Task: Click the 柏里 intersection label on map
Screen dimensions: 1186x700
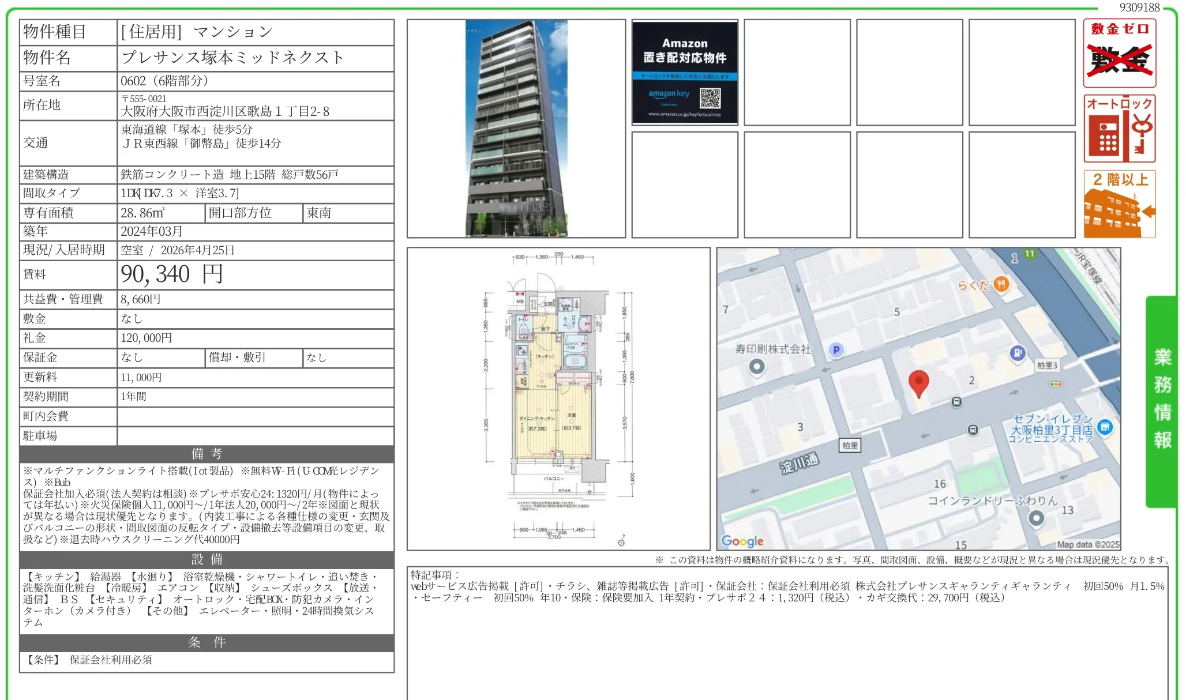Action: 850,445
